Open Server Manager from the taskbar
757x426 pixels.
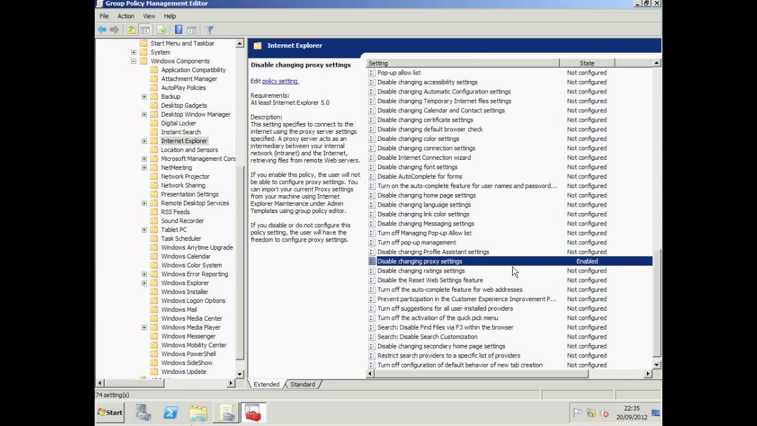click(143, 412)
